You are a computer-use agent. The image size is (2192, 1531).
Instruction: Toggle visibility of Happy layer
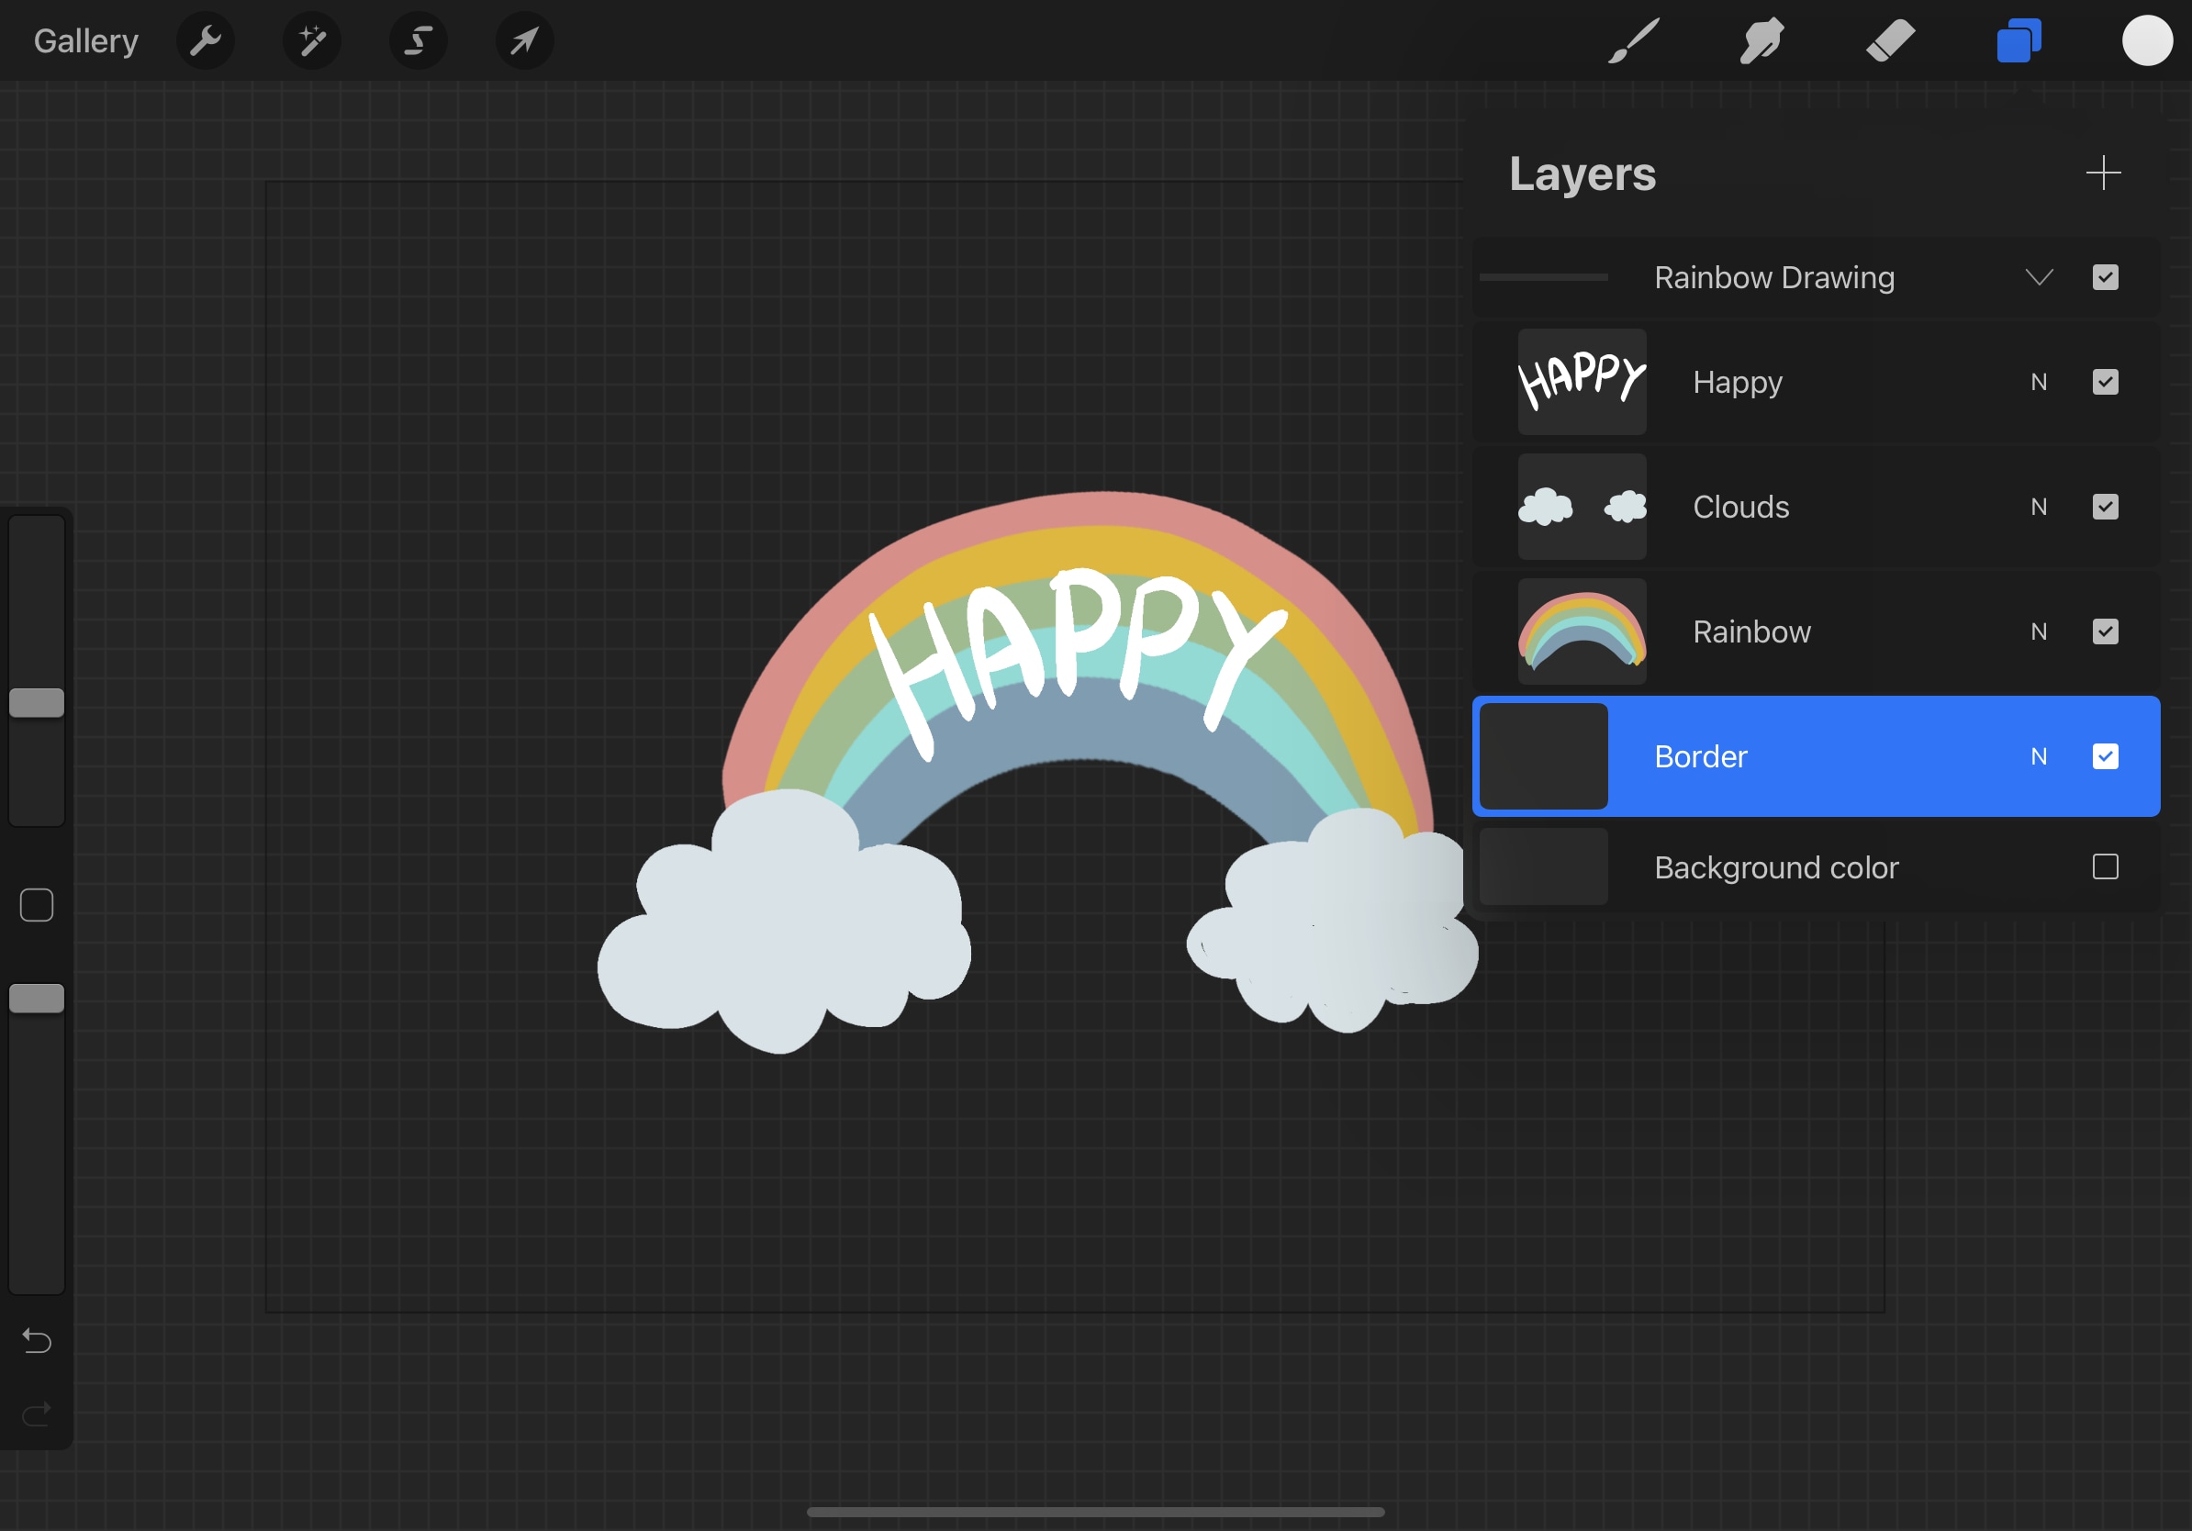point(2106,382)
